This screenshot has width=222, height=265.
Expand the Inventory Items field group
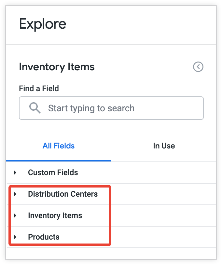tap(14, 216)
